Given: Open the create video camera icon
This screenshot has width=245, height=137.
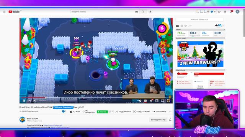Looking at the screenshot, I should 219,12.
